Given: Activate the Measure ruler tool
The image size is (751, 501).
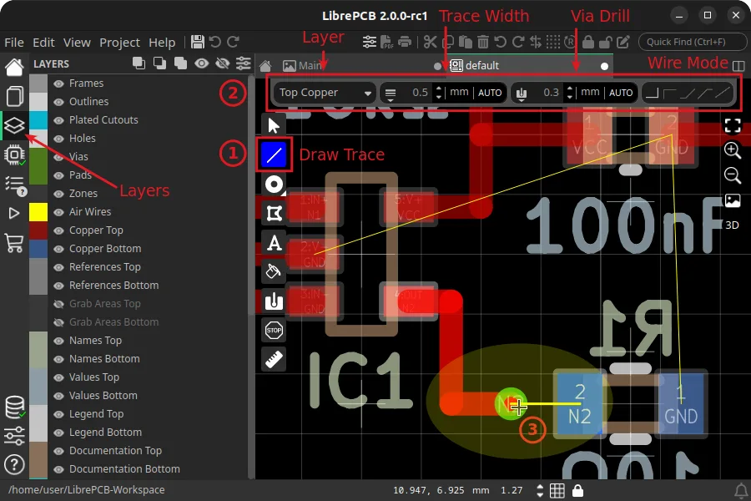Looking at the screenshot, I should click(274, 360).
